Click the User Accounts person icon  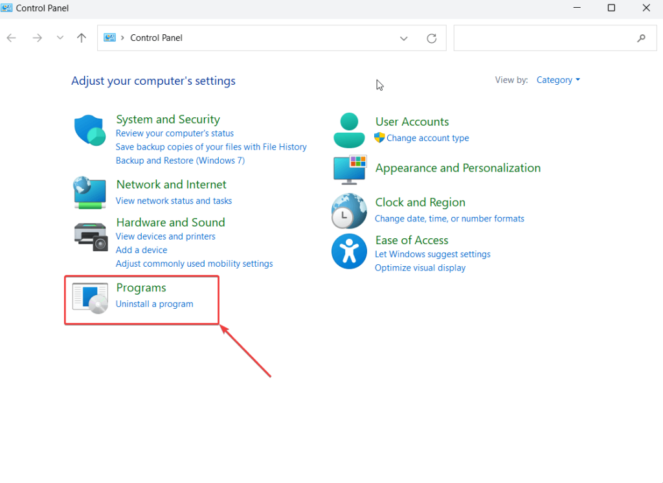click(349, 129)
